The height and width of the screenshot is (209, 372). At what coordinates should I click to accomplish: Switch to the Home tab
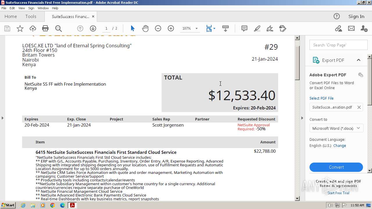11,17
